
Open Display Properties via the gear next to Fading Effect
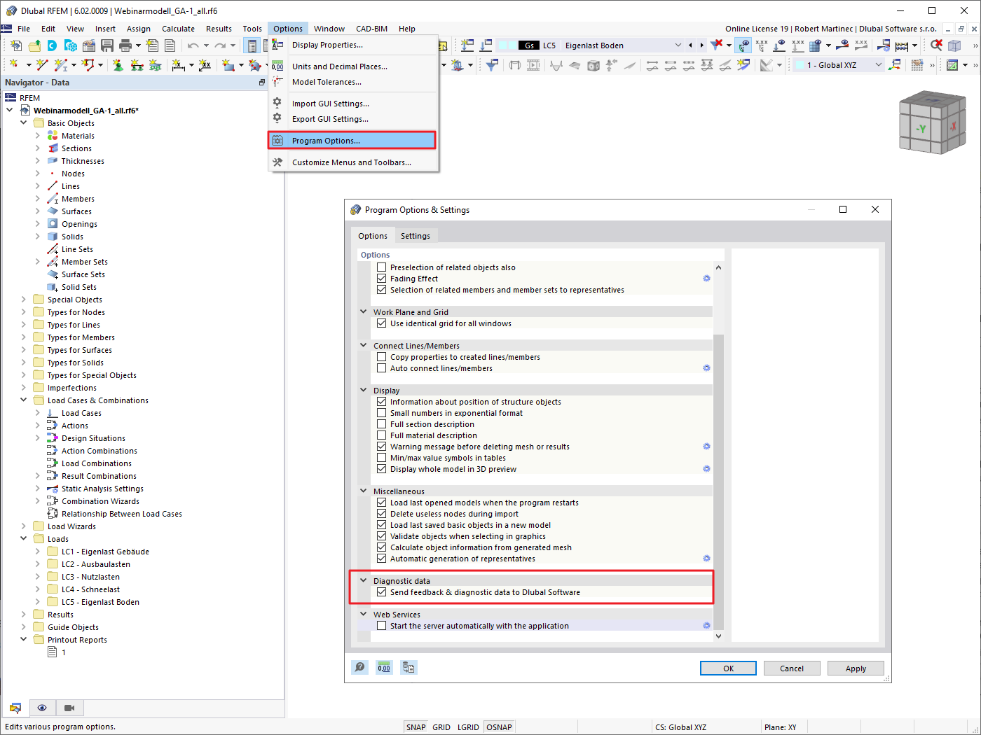[706, 278]
